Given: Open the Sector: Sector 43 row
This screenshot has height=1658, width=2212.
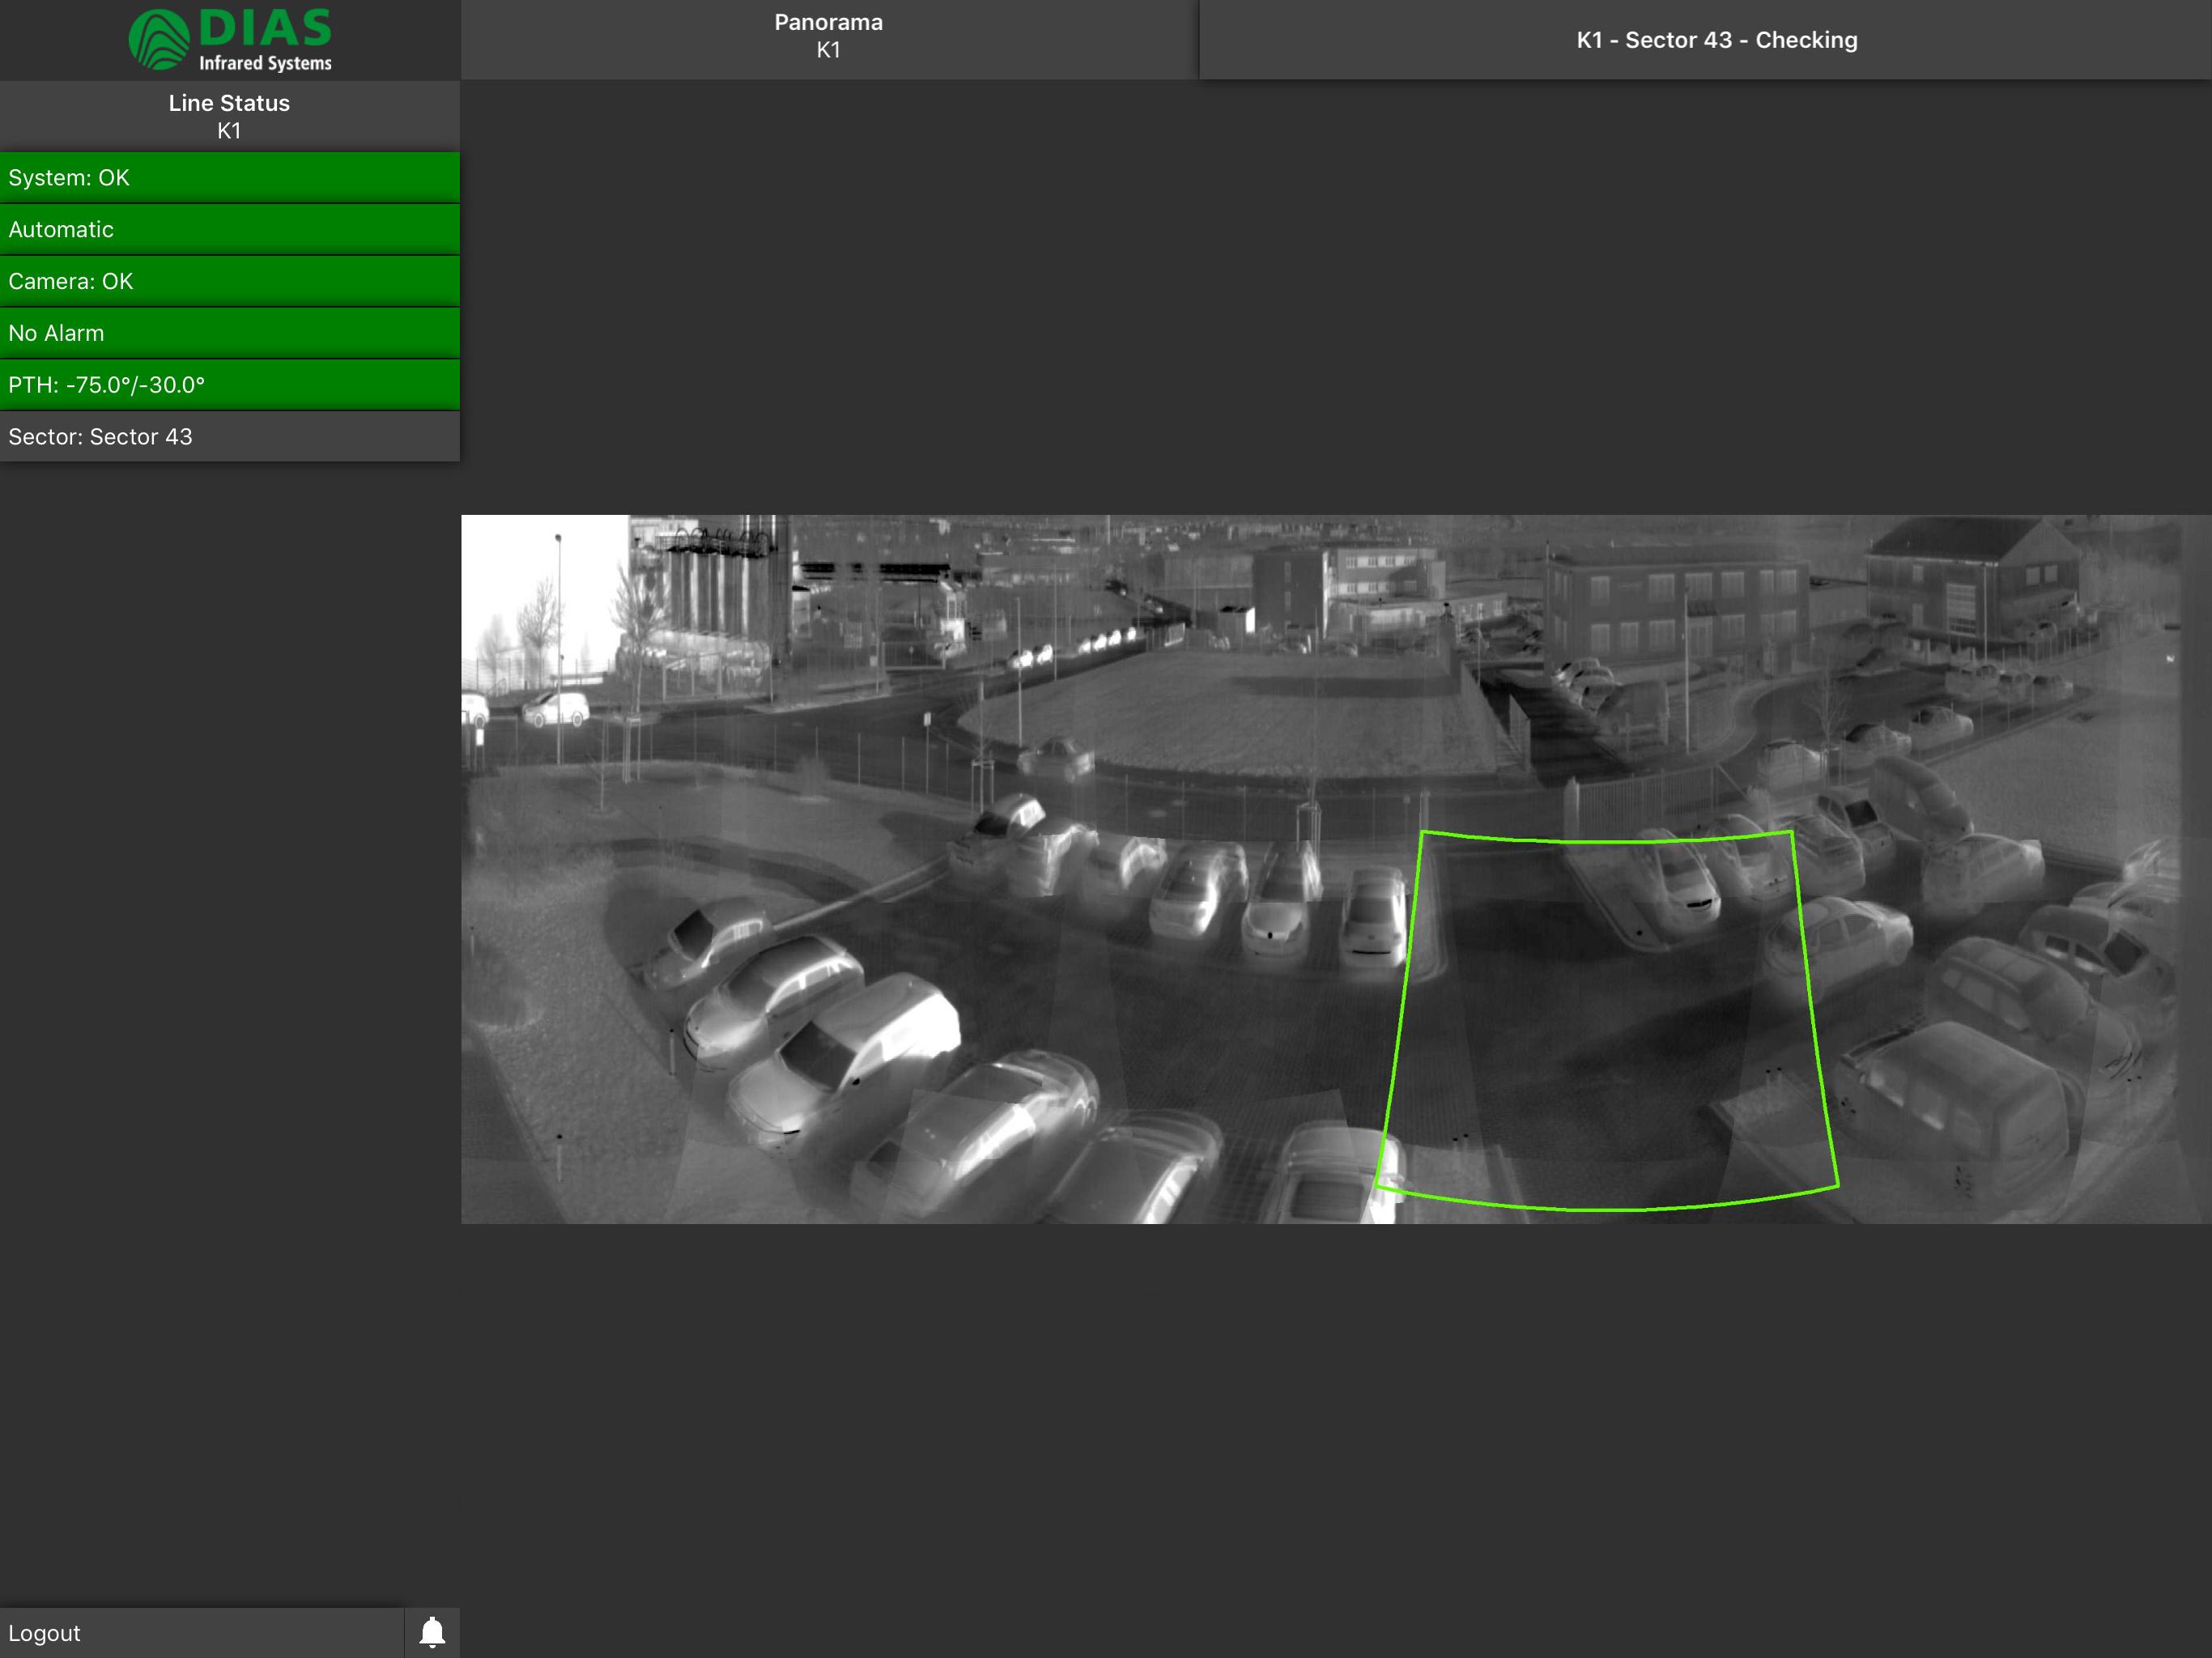Looking at the screenshot, I should pos(230,437).
